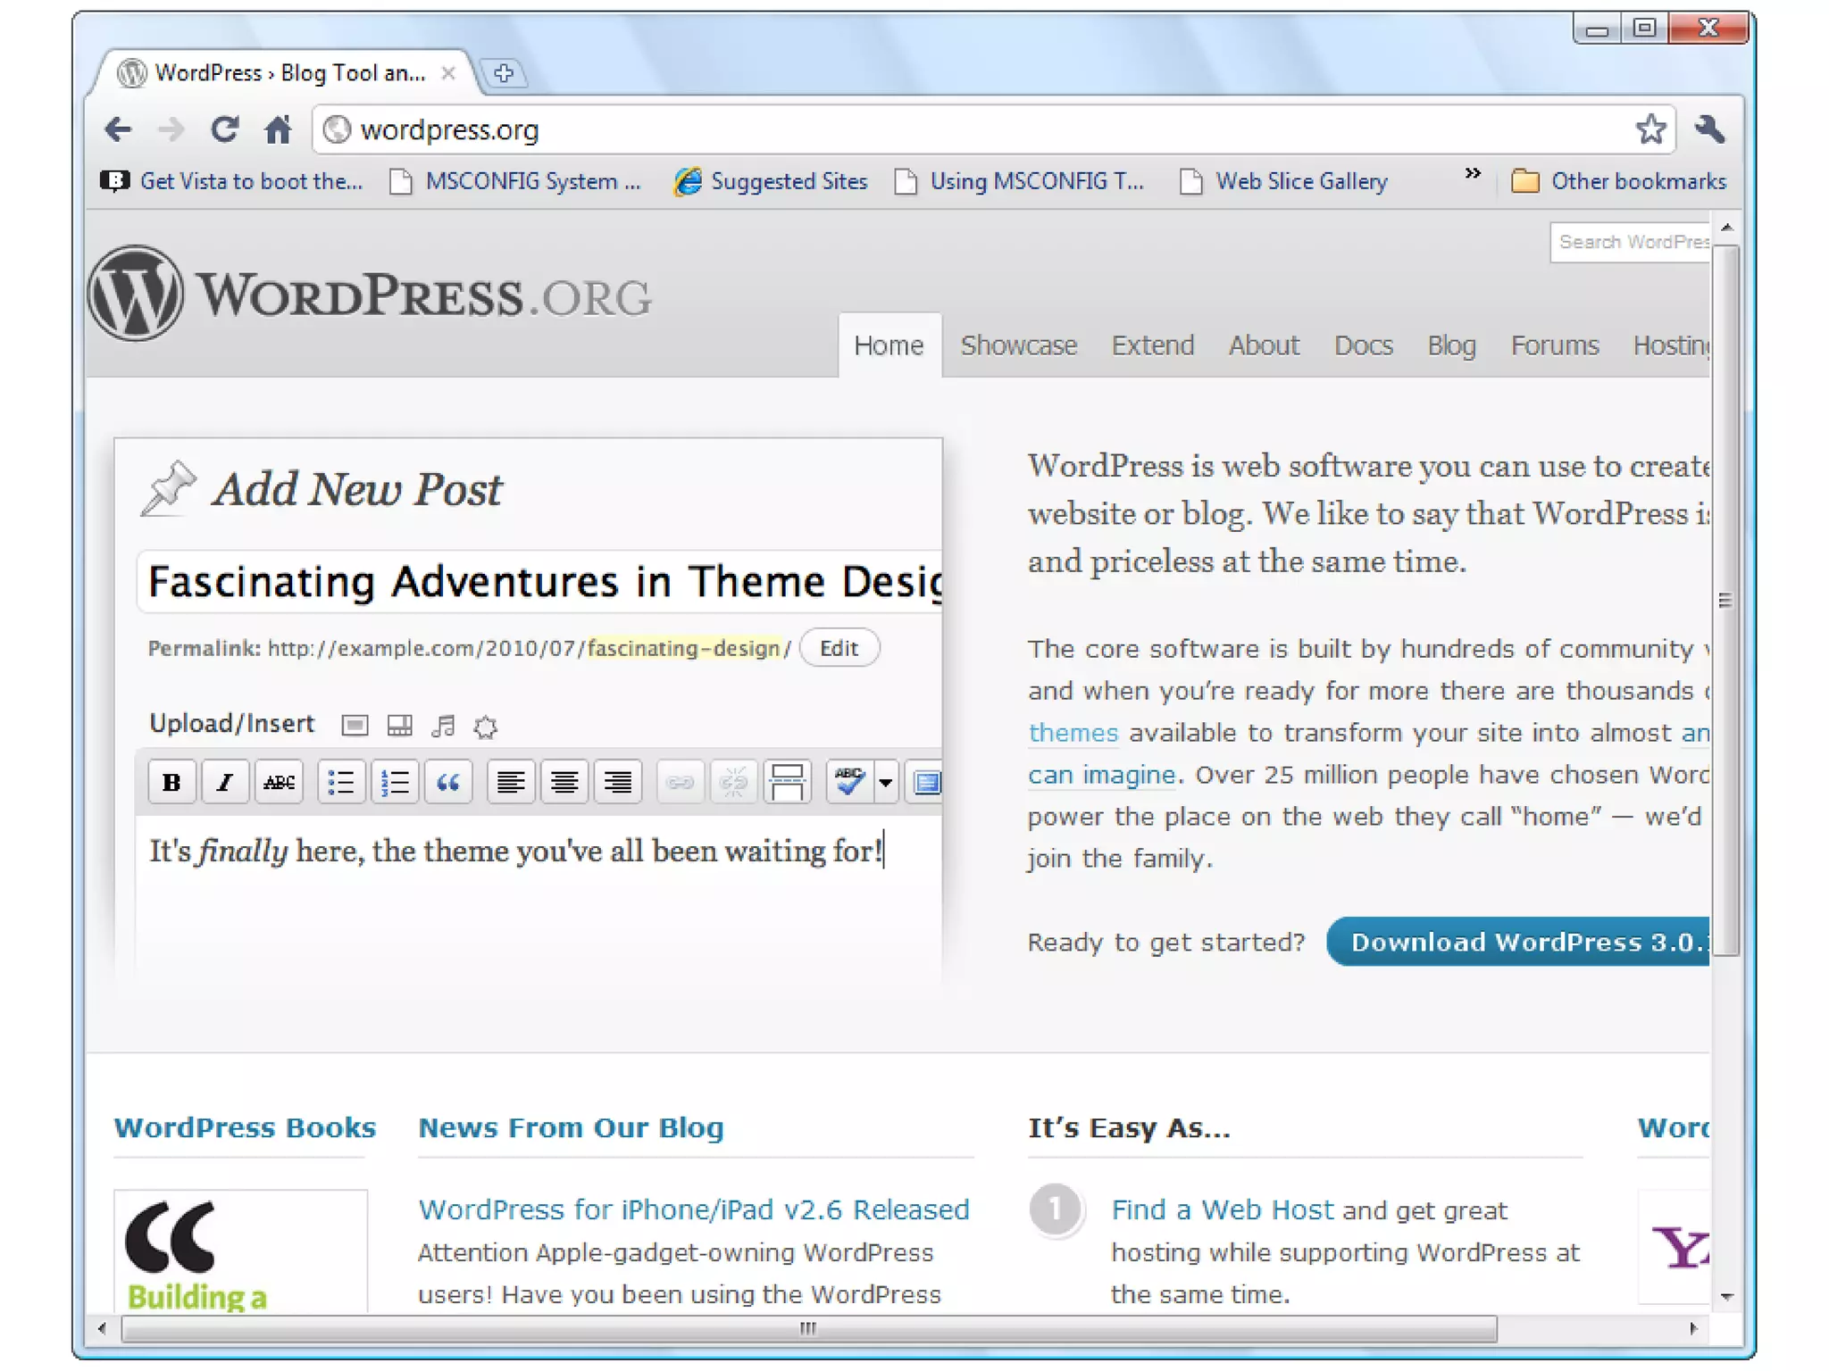Expand the hidden bookmarks chevron
The width and height of the screenshot is (1829, 1371).
(x=1472, y=174)
